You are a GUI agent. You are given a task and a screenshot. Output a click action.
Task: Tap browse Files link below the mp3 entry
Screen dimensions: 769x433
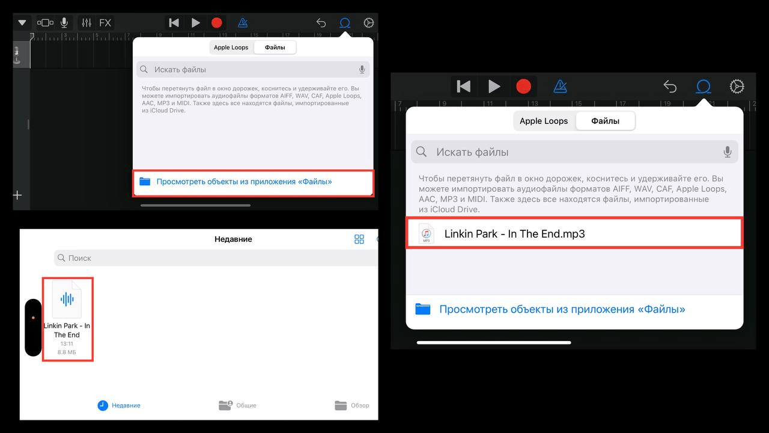pyautogui.click(x=562, y=310)
